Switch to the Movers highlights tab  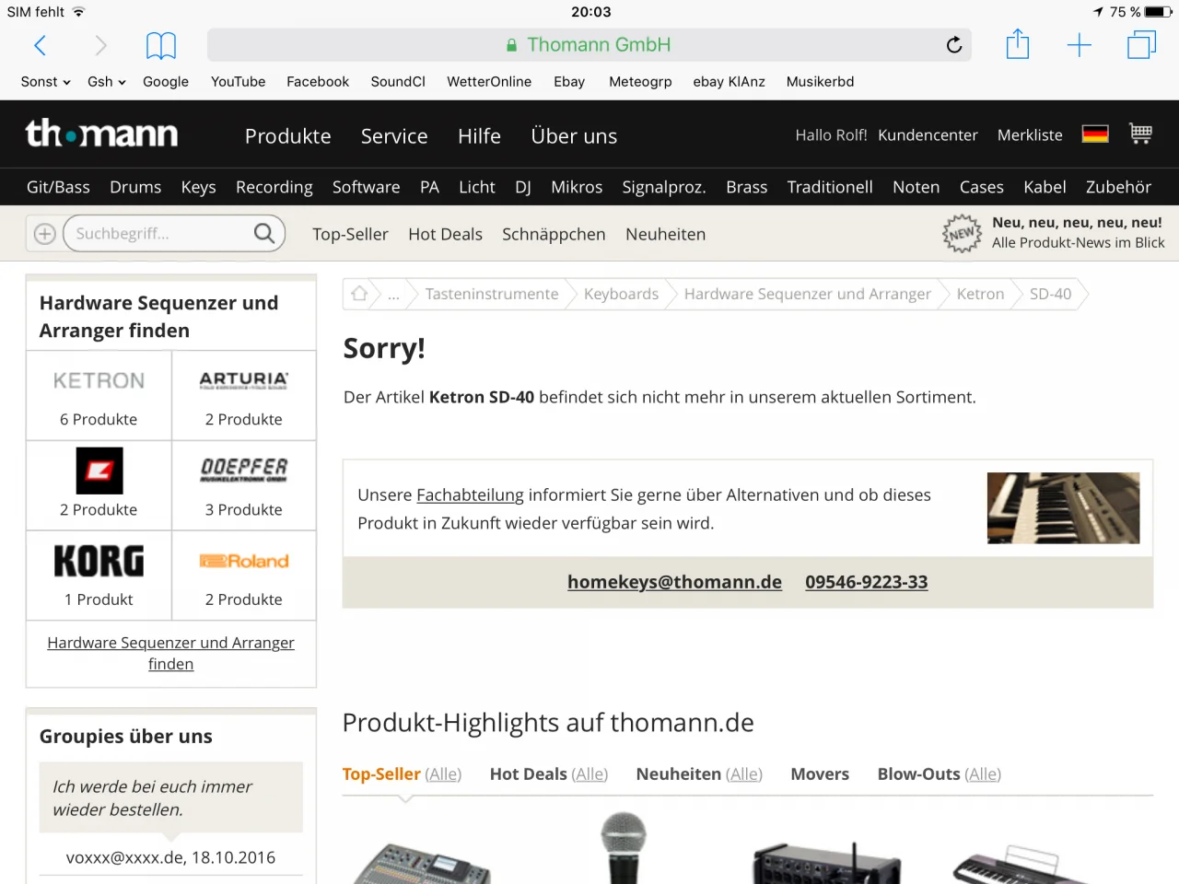(820, 774)
